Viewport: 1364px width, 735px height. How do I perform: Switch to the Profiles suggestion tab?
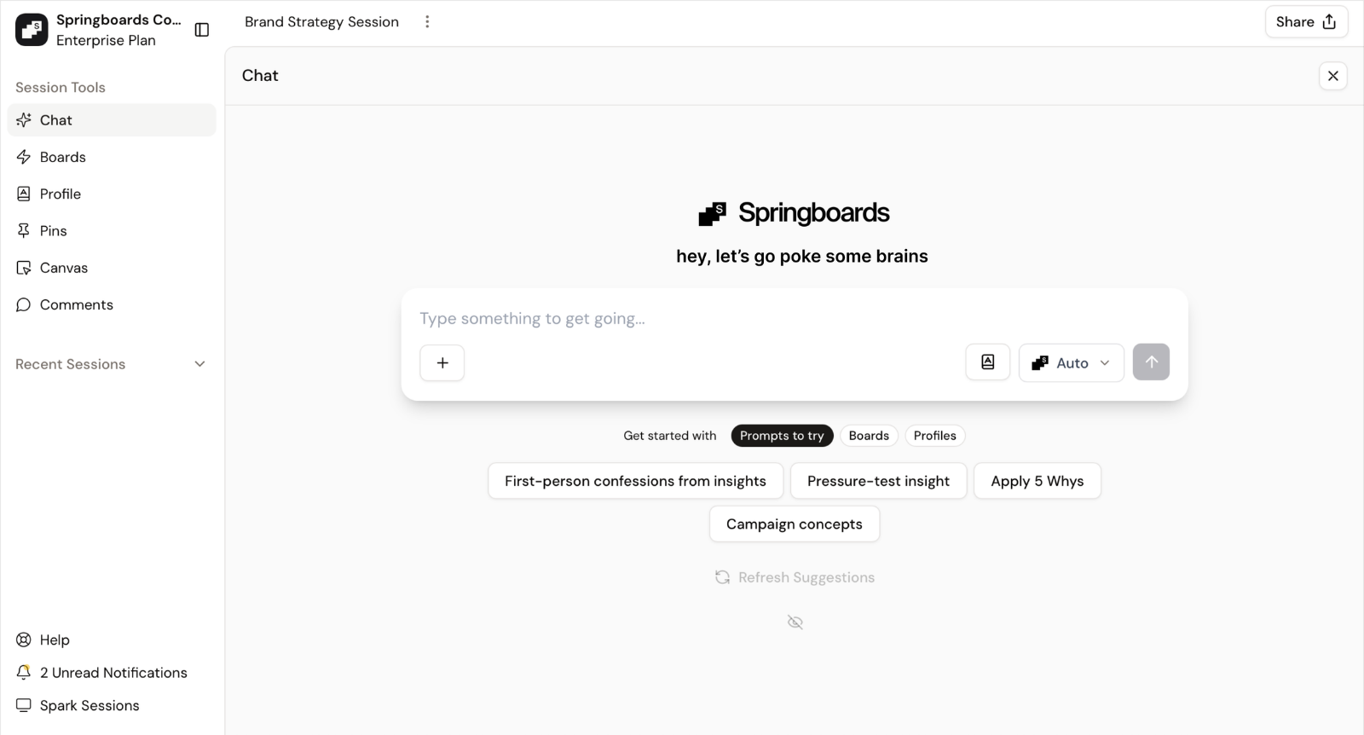coord(934,436)
